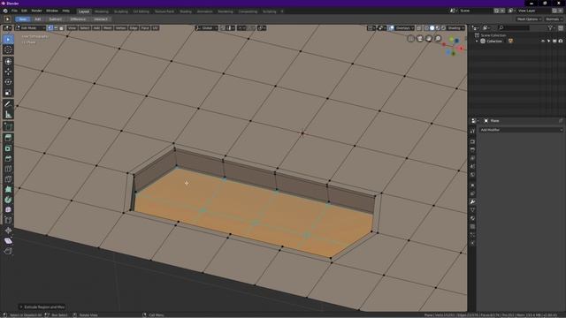The image size is (566, 318).
Task: Click the New selection mode button
Action: coord(22,19)
